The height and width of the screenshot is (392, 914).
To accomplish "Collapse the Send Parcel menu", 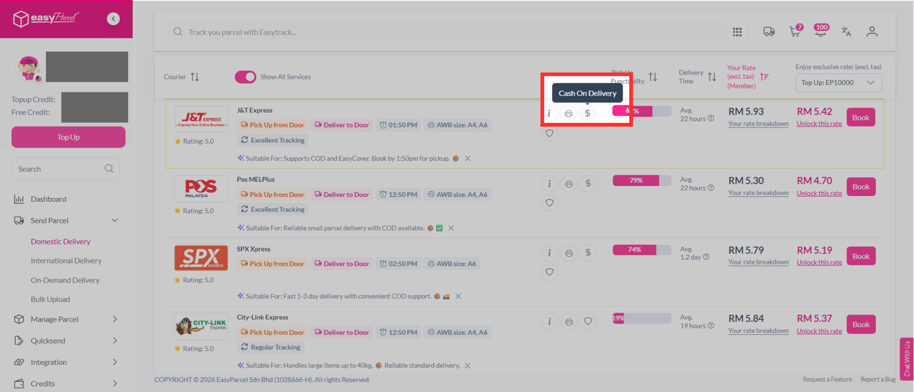I will point(115,220).
